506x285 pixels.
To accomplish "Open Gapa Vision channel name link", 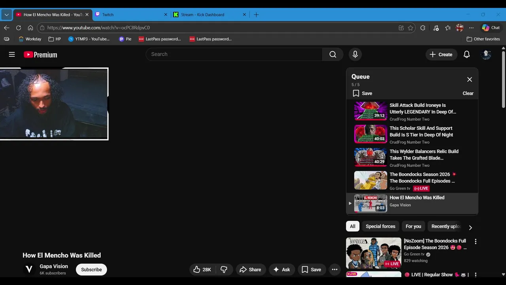I will [54, 266].
